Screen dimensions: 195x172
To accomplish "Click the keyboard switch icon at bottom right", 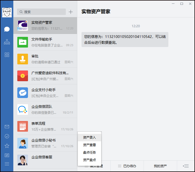I will tap(186, 166).
